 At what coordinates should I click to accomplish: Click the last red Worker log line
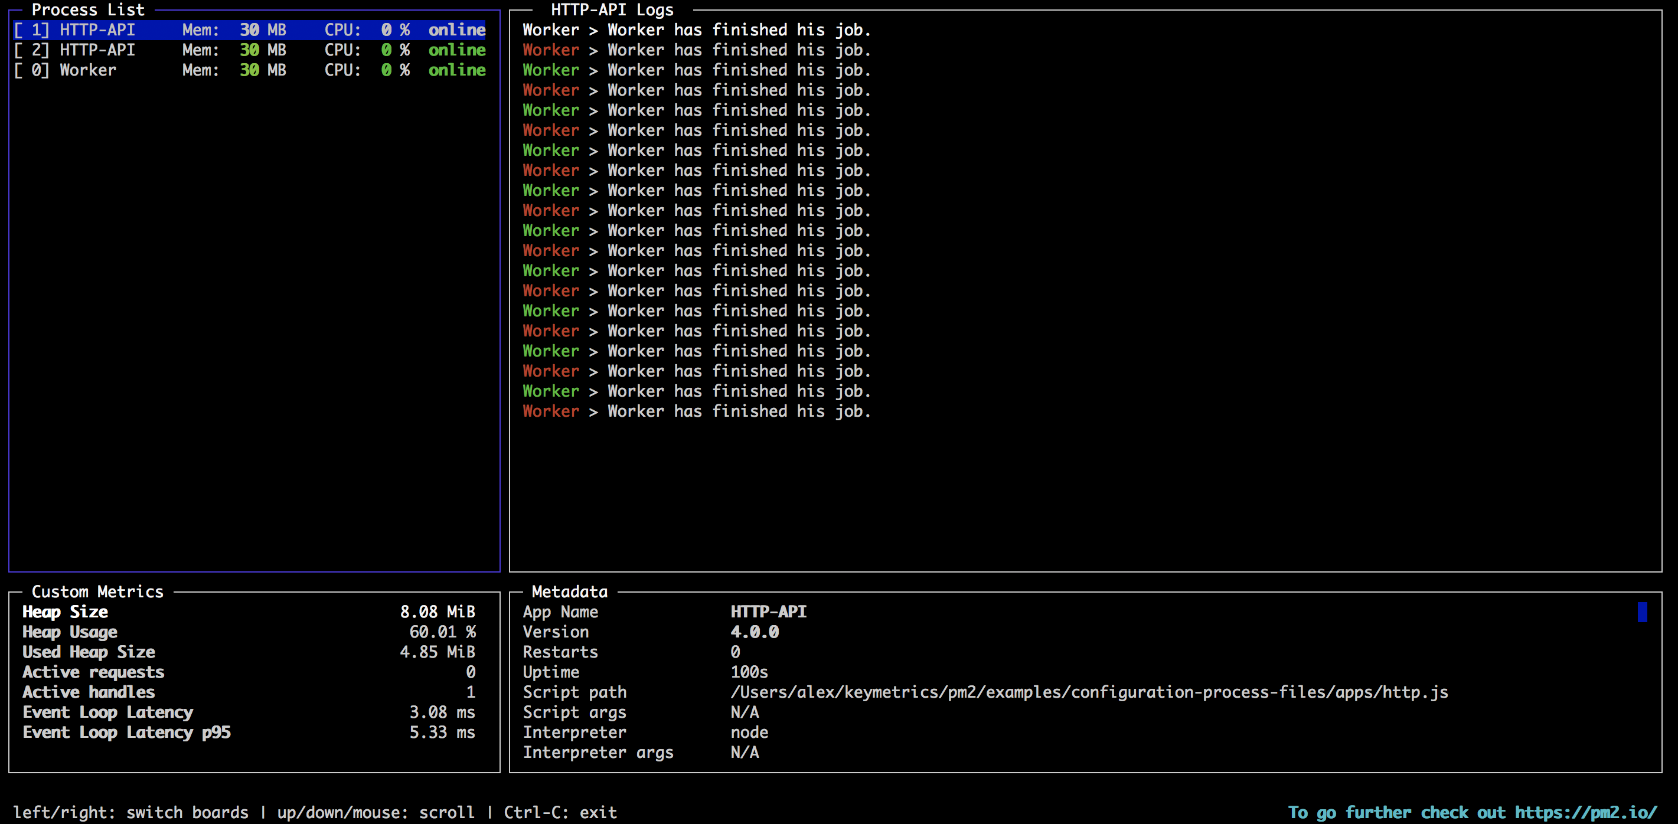pyautogui.click(x=696, y=411)
